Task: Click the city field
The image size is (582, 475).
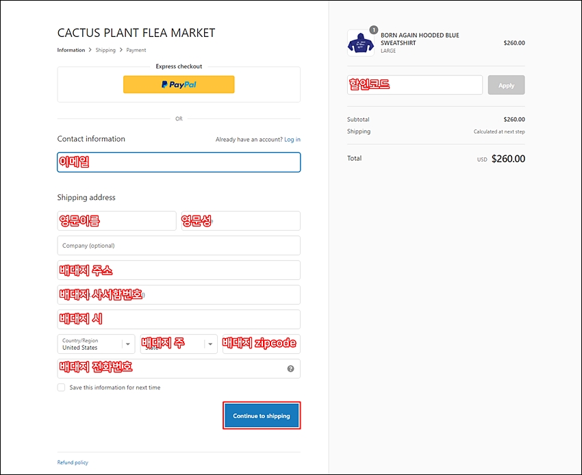Action: coord(179,319)
